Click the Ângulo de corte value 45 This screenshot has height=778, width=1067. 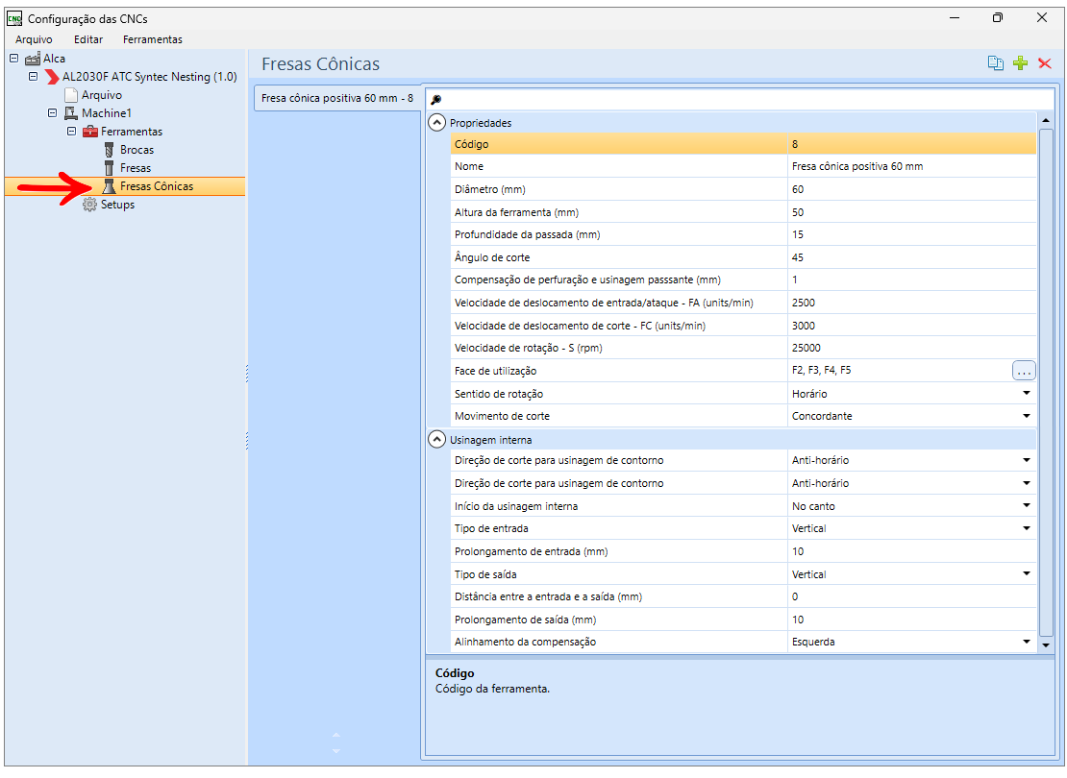click(912, 257)
